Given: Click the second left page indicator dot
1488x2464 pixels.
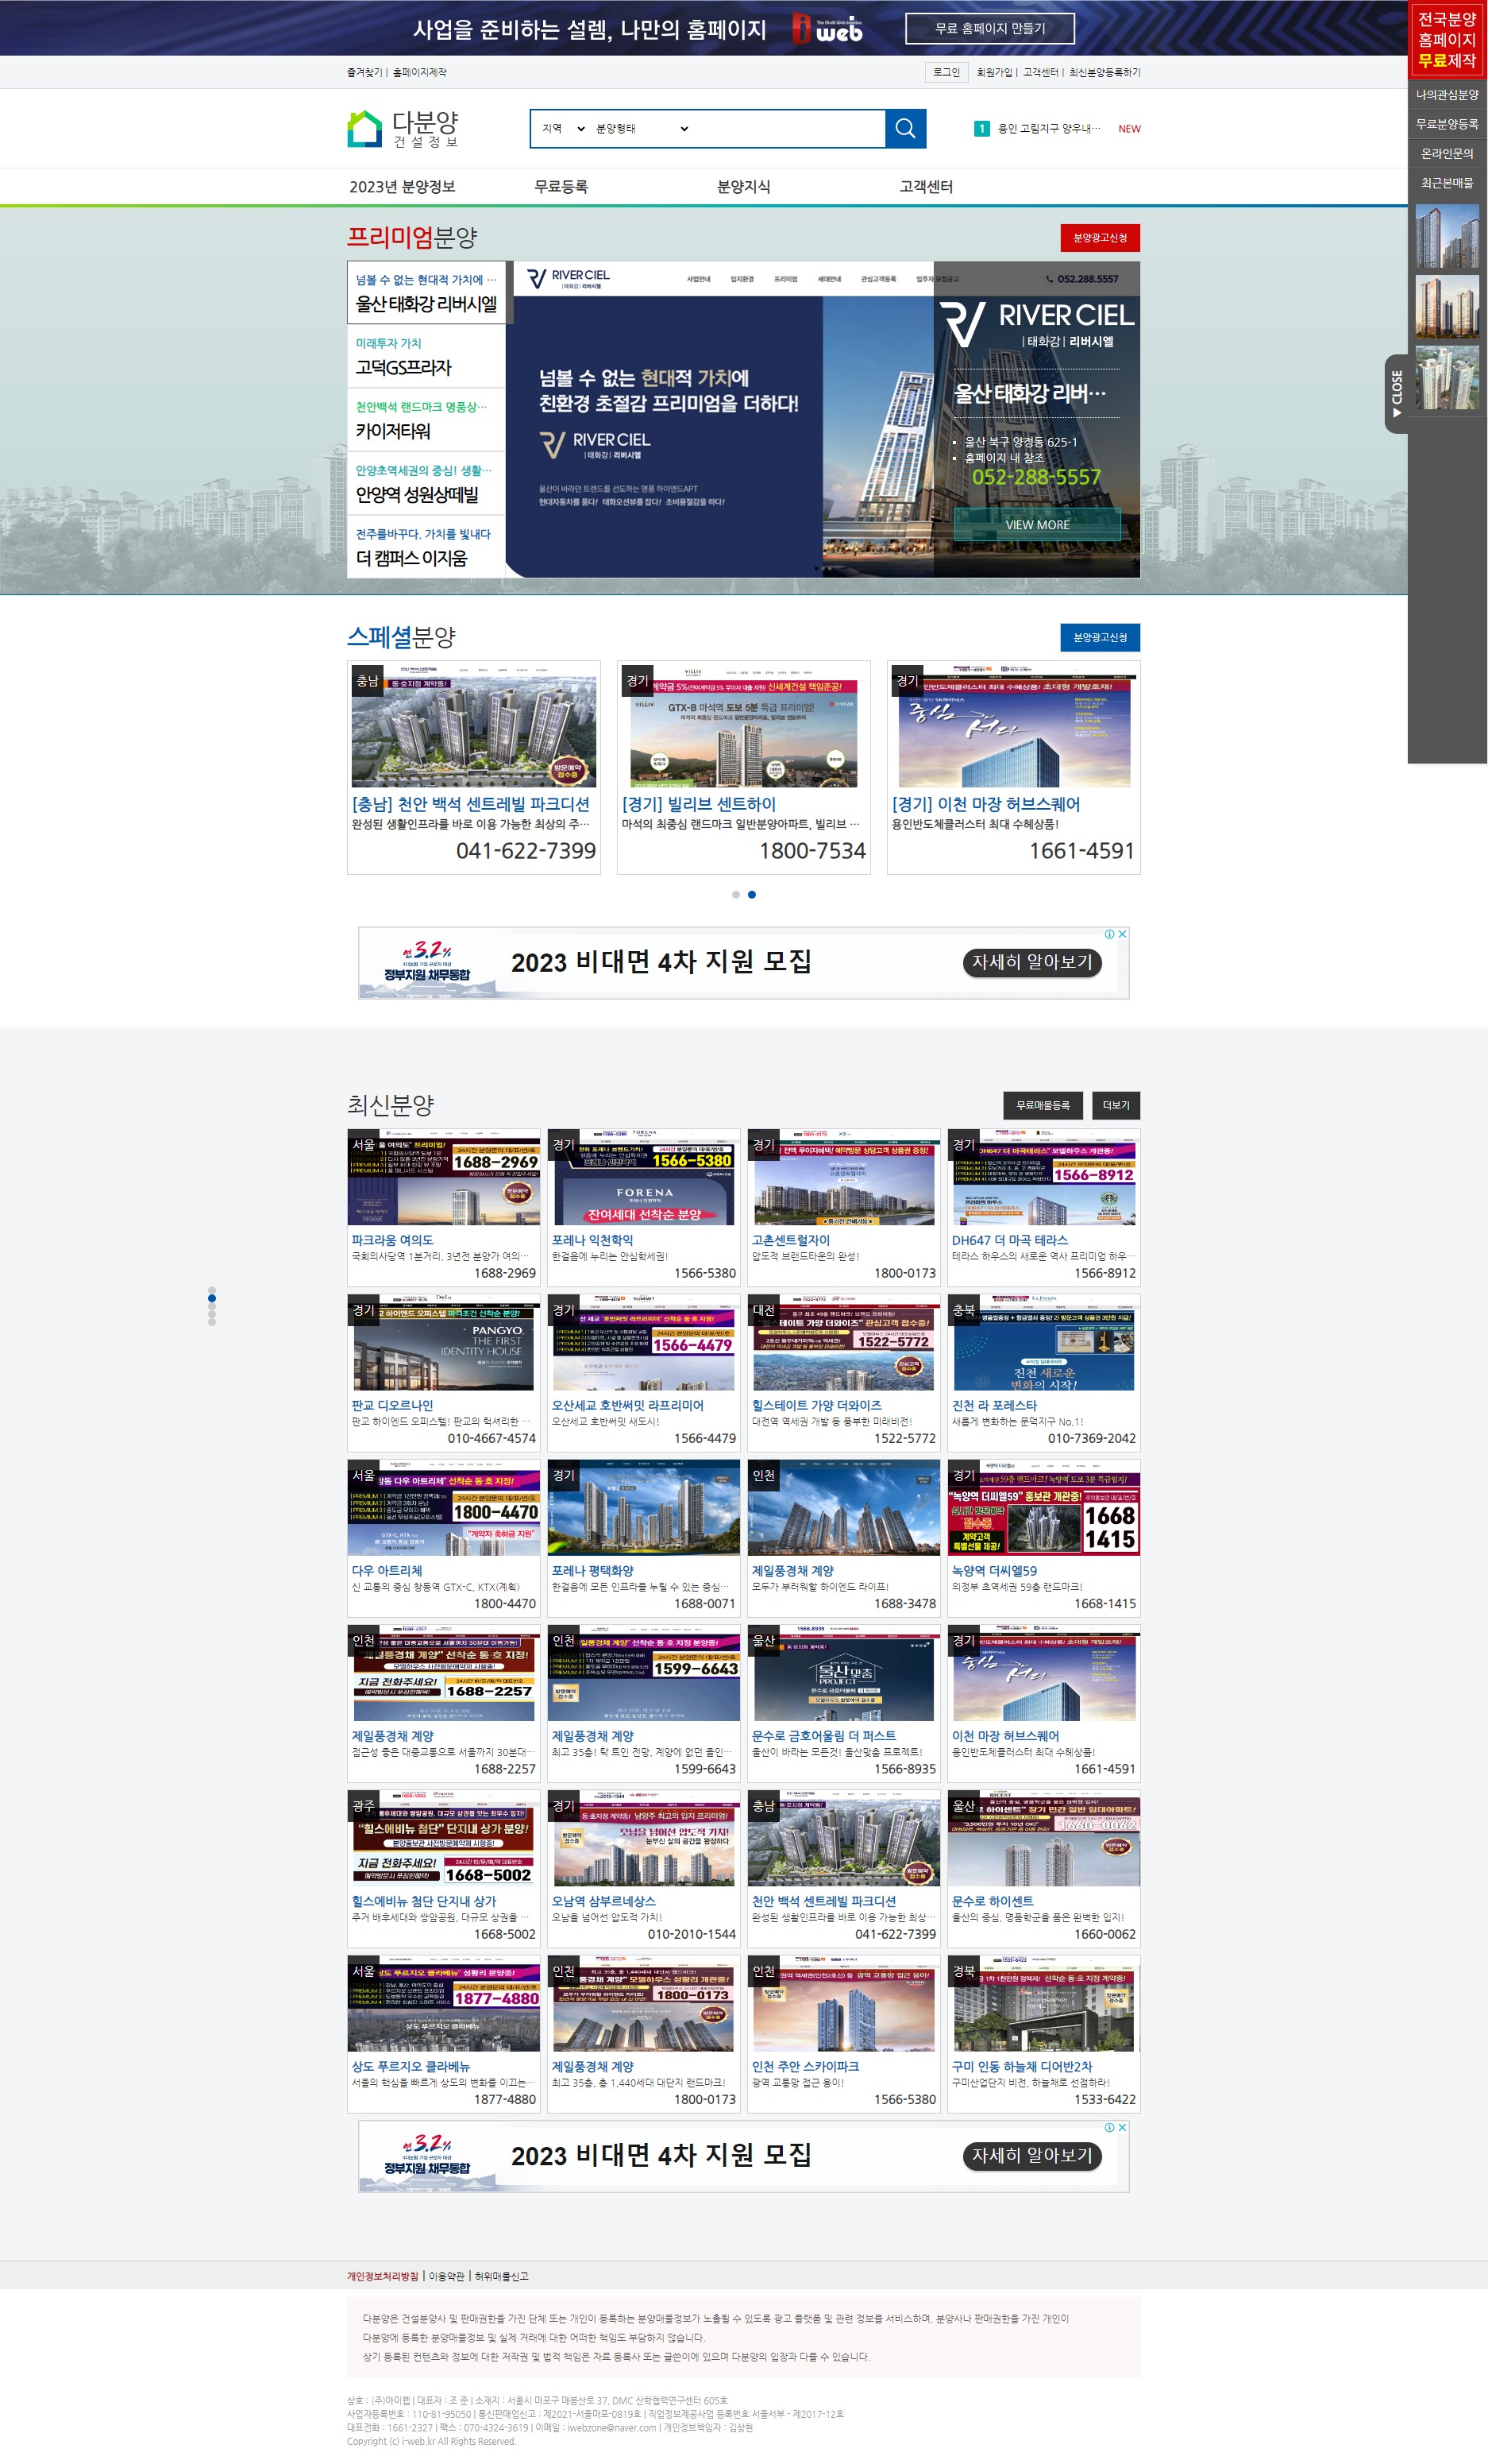Looking at the screenshot, I should [x=212, y=1298].
